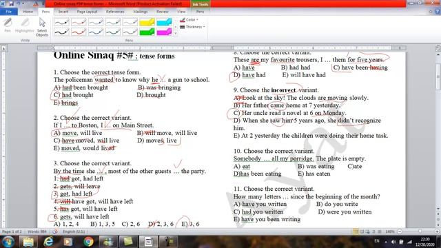Choose the green highlighter pen

pos(147,32)
